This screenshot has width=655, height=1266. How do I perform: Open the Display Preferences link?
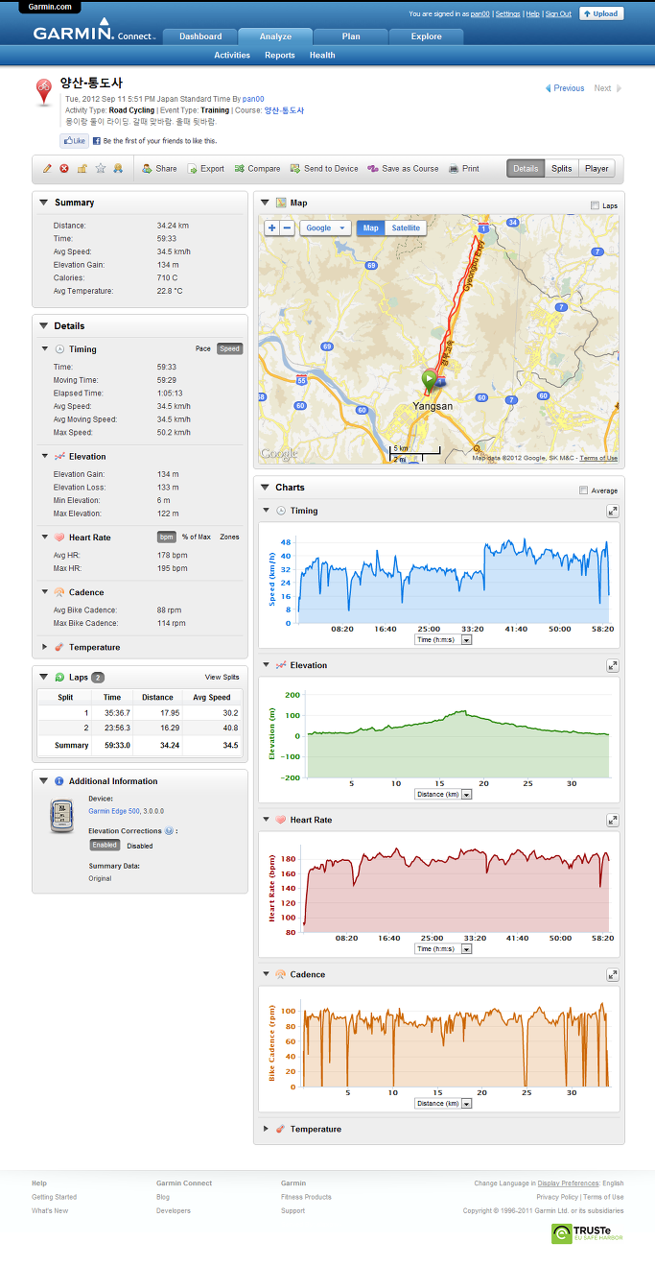coord(568,1183)
